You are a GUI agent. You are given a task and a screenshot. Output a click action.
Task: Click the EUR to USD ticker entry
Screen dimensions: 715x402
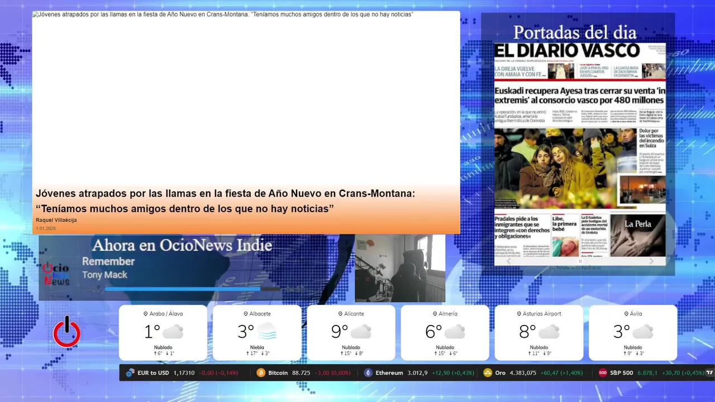coord(182,372)
